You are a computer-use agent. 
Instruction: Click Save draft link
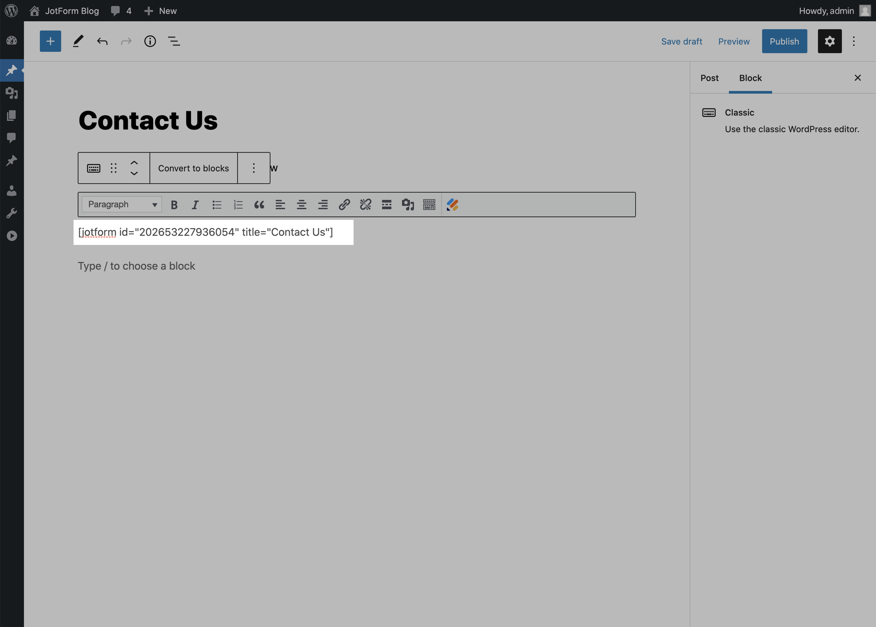pyautogui.click(x=681, y=41)
